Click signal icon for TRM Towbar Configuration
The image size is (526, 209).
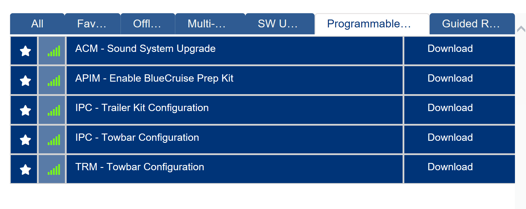click(54, 169)
